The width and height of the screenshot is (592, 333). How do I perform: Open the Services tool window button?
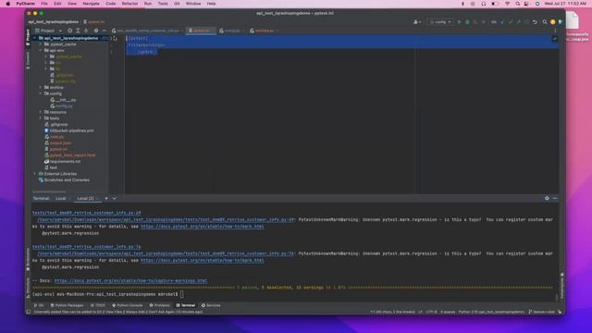(211, 305)
